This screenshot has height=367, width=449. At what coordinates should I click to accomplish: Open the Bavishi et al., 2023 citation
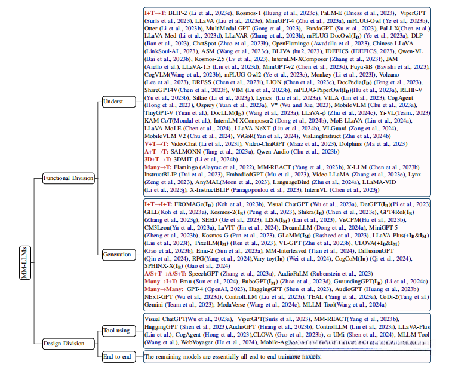[x=402, y=67]
